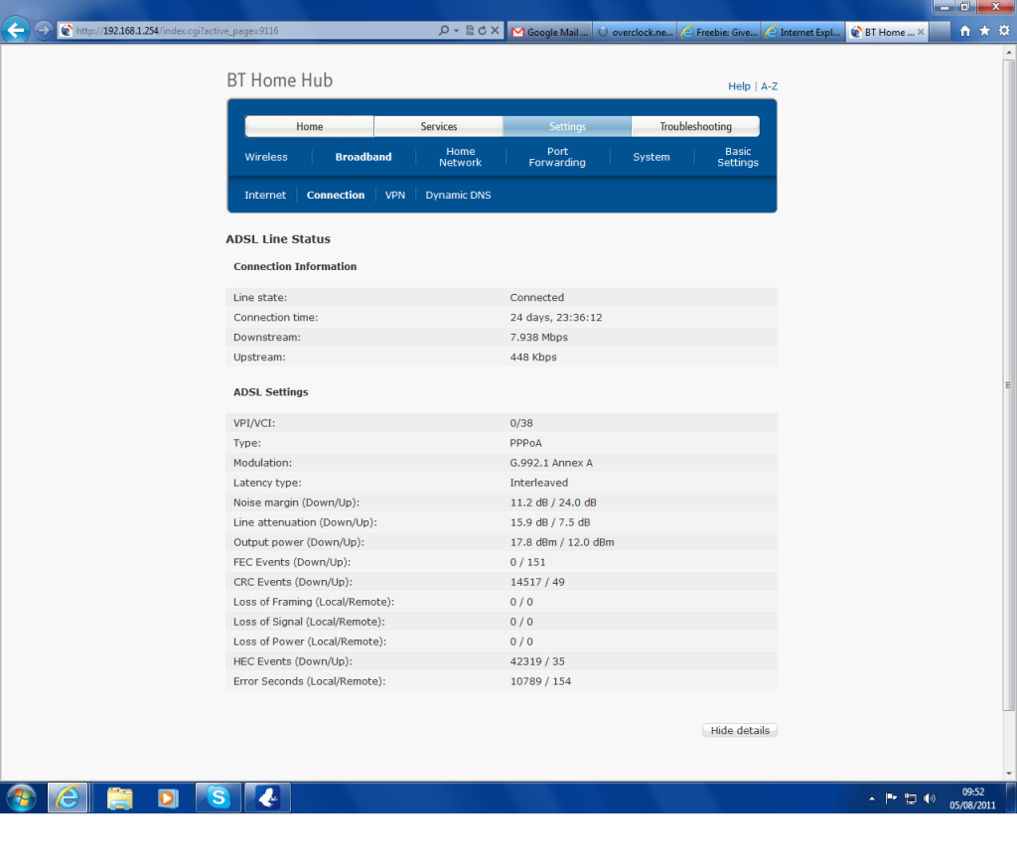Open the Windows Start orb

point(22,797)
